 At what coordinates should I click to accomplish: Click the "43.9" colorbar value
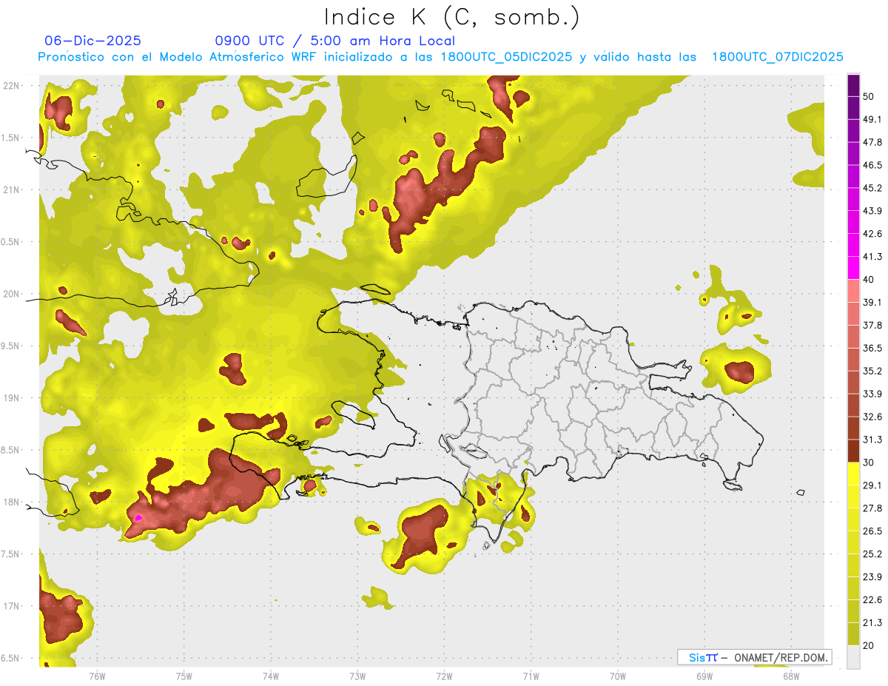click(x=872, y=211)
